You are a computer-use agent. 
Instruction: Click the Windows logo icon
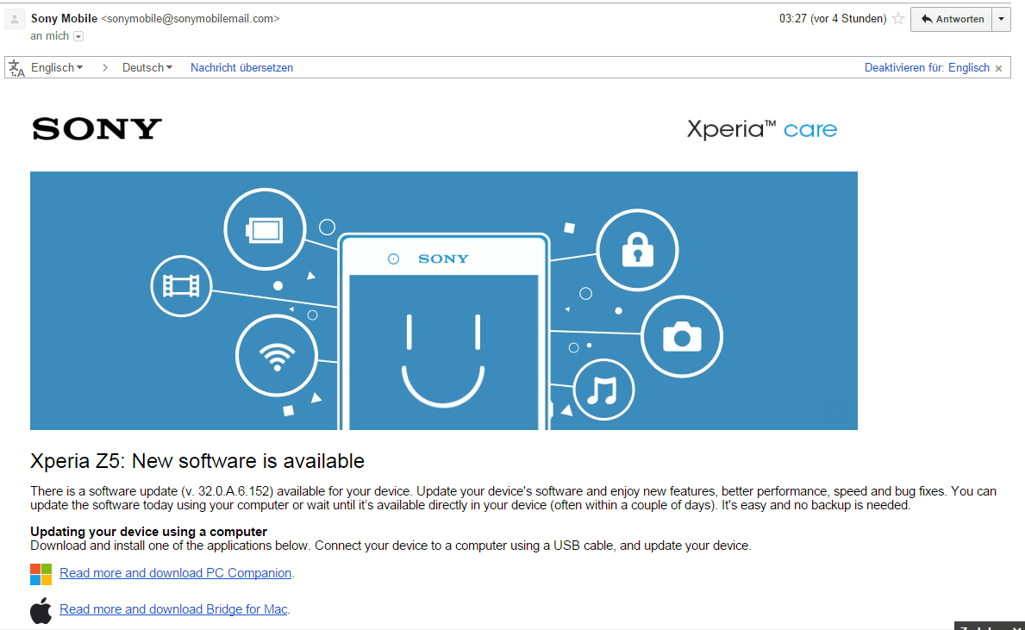point(41,574)
